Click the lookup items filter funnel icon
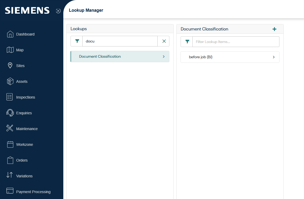This screenshot has width=304, height=199. 187,41
